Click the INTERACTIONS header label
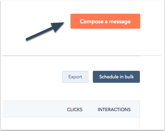165x131 pixels. pos(114,109)
